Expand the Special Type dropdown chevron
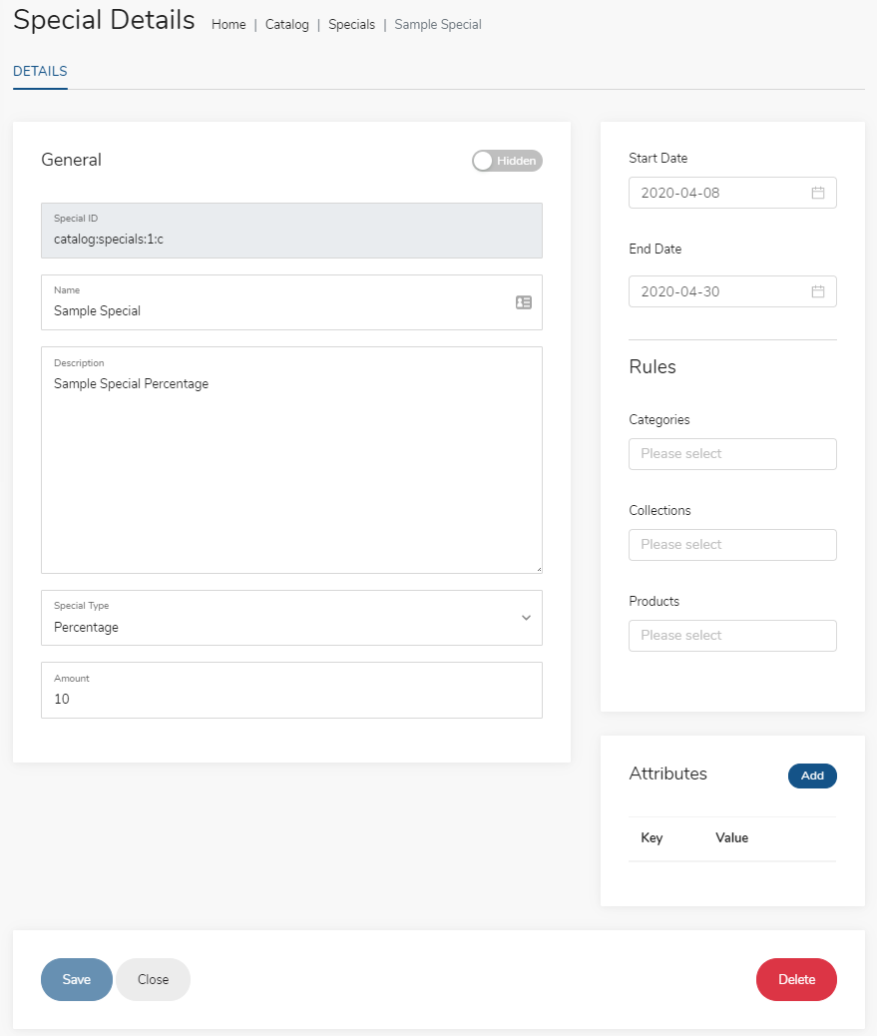Screen dimensions: 877x1036 point(527,618)
